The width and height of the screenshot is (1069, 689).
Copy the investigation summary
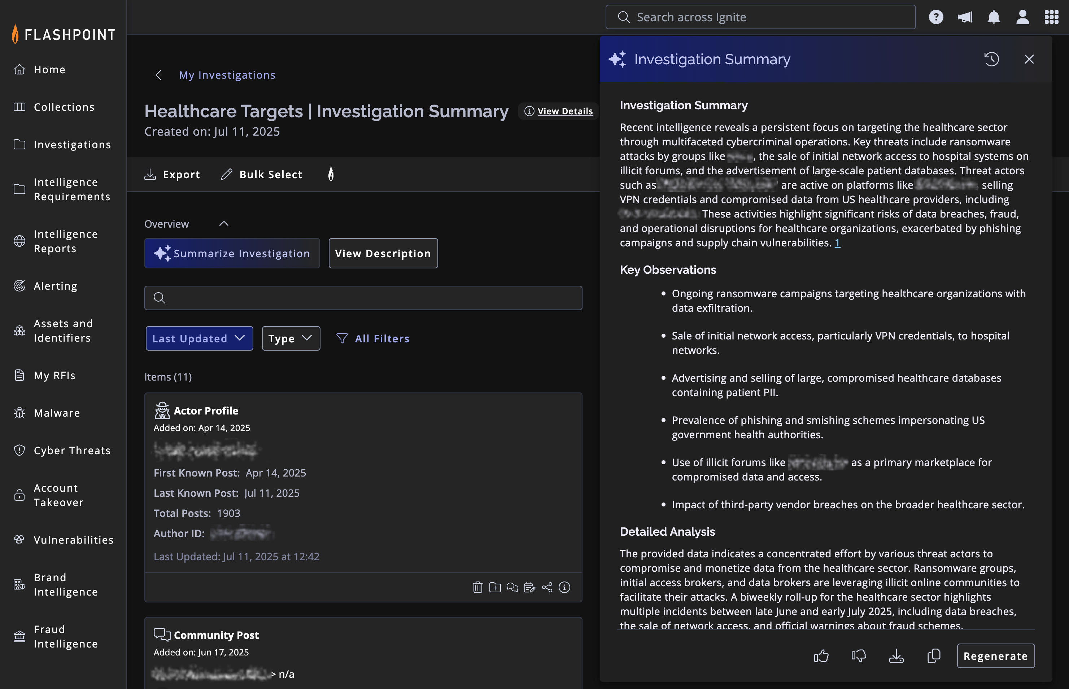click(934, 656)
